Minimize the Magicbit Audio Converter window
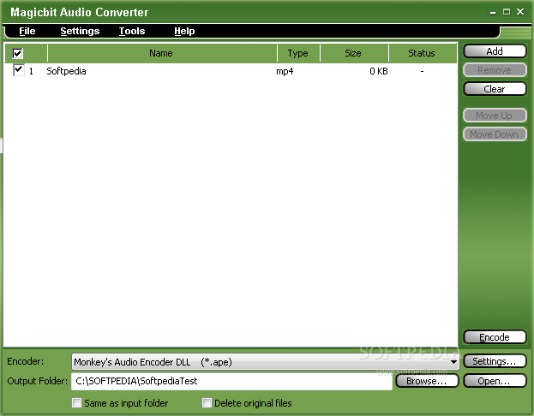 493,12
